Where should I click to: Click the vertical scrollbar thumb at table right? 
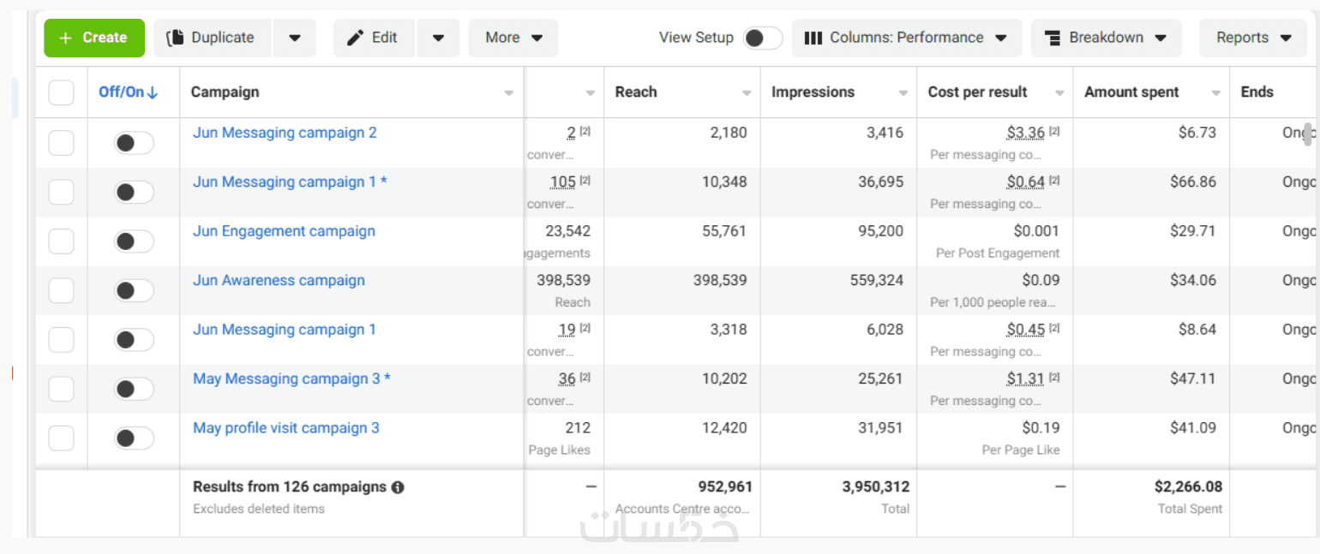click(x=1308, y=134)
